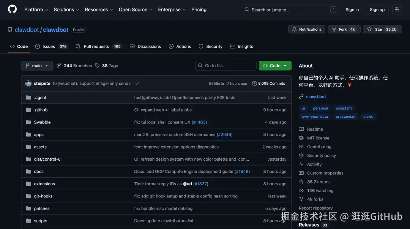The height and width of the screenshot is (229, 410).
Task: Expand the Solutions menu
Action: point(66,9)
